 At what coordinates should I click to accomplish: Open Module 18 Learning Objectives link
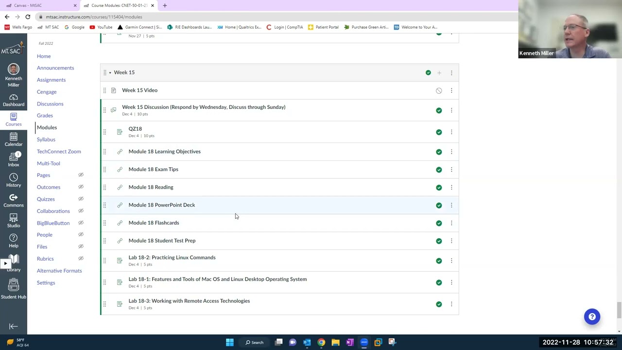click(x=164, y=152)
